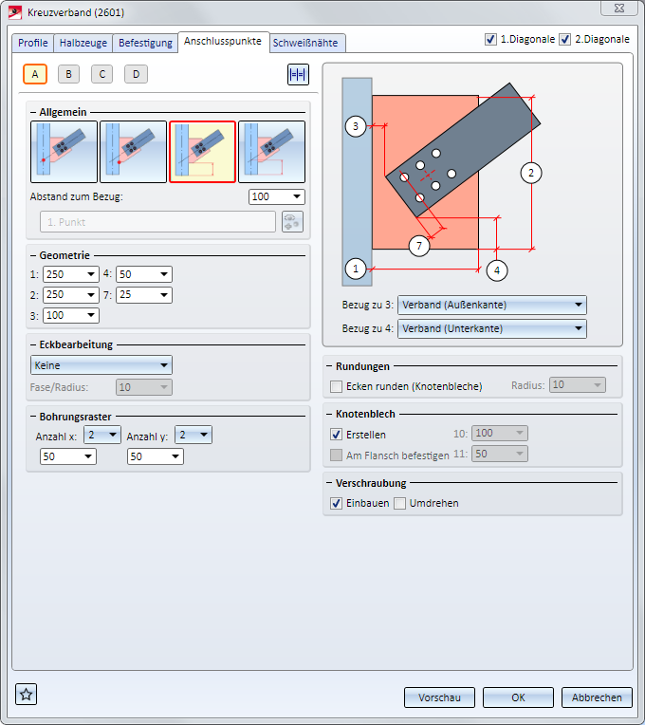This screenshot has height=725, width=645.
Task: Open Geometrie value 2 dropdown
Action: tap(71, 294)
